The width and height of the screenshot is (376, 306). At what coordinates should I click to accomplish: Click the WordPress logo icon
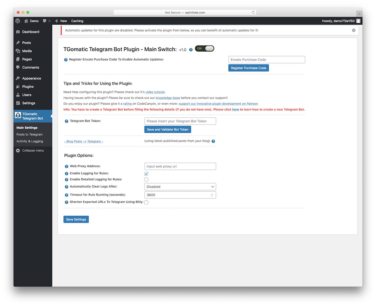click(18, 21)
